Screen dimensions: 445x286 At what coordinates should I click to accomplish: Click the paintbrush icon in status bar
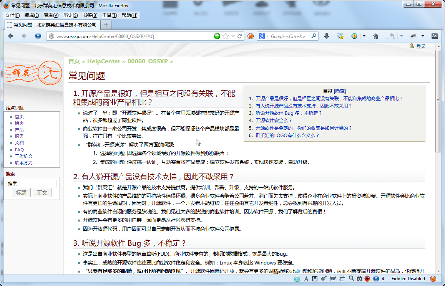pos(324,279)
